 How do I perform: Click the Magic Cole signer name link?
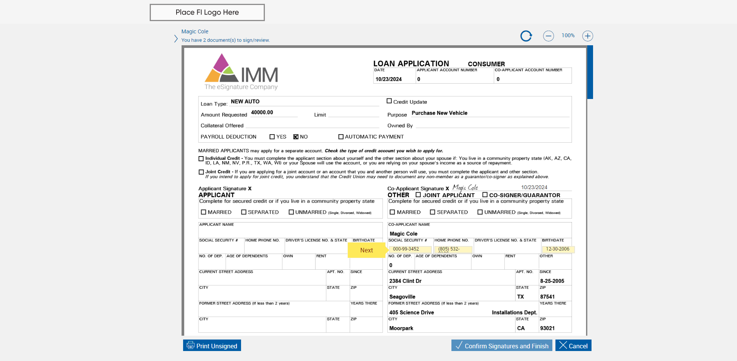(195, 31)
